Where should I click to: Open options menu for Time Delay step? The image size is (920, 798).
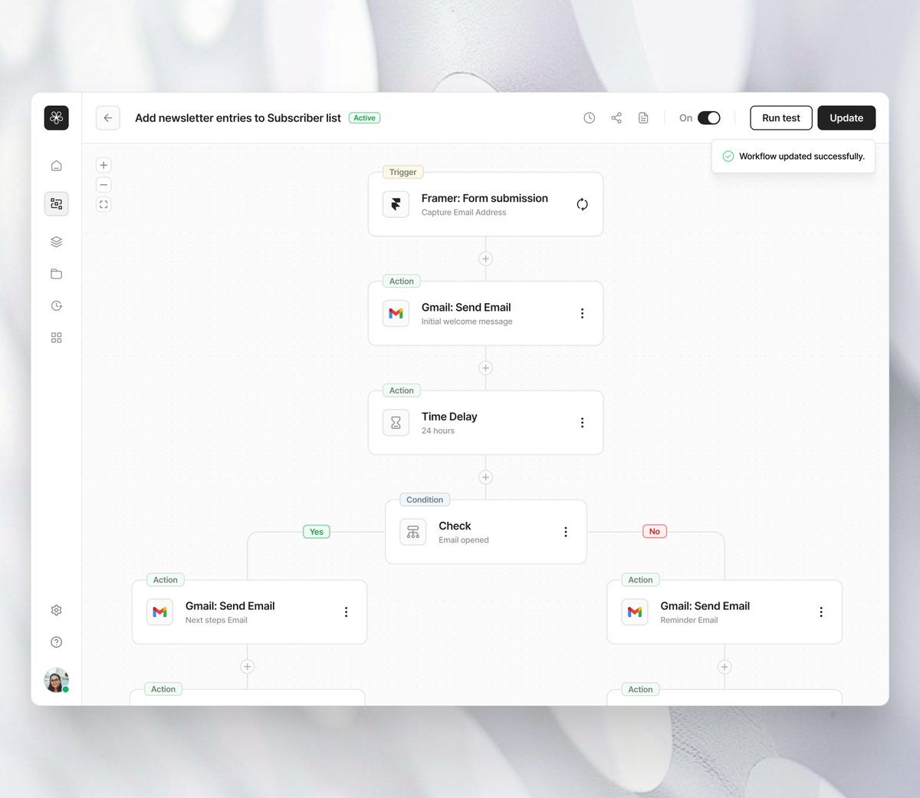[582, 423]
